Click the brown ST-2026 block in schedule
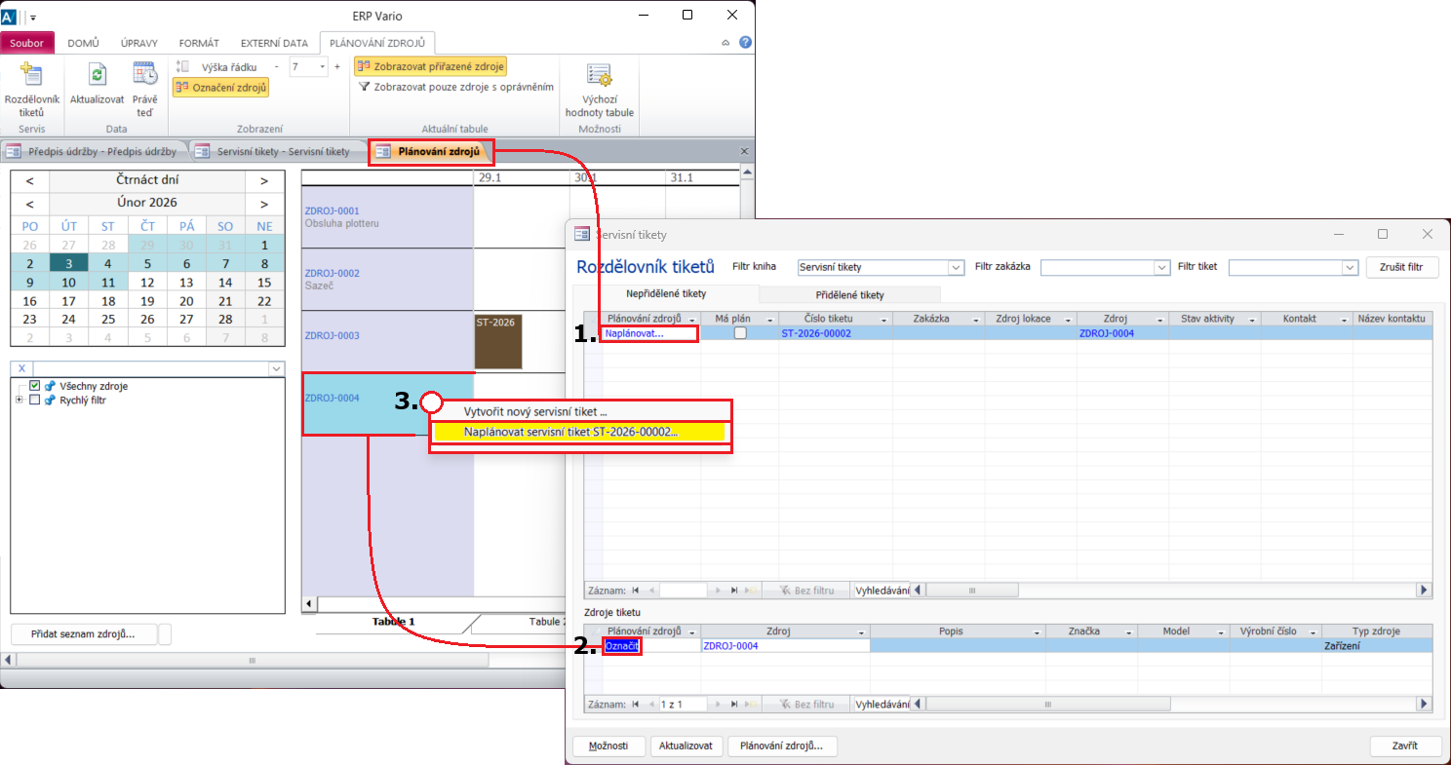The image size is (1451, 765). click(497, 341)
